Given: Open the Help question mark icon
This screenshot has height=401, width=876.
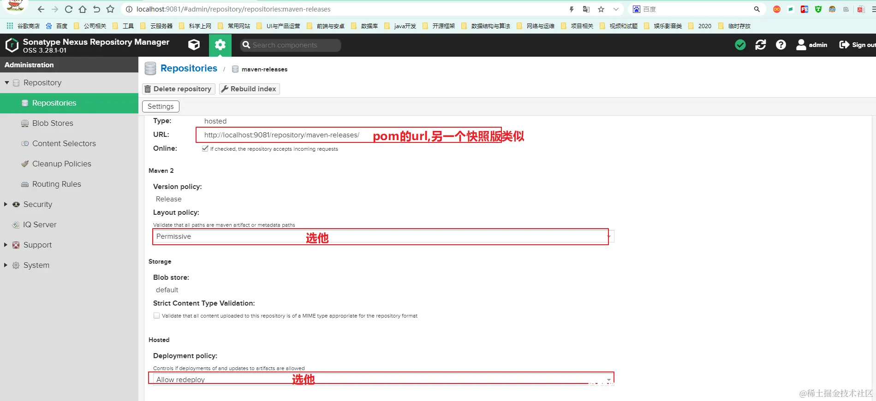Looking at the screenshot, I should click(781, 45).
